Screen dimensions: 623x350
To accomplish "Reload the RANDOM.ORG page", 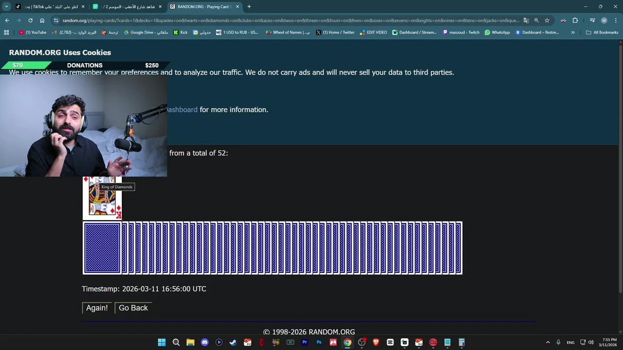I will [30, 20].
